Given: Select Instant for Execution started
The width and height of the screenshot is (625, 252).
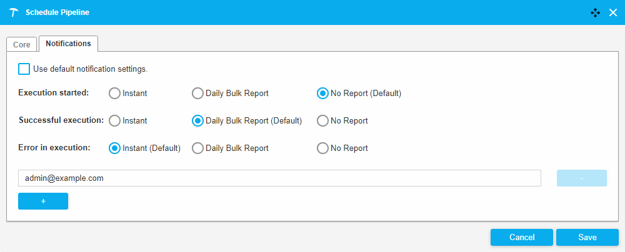Looking at the screenshot, I should tap(114, 94).
